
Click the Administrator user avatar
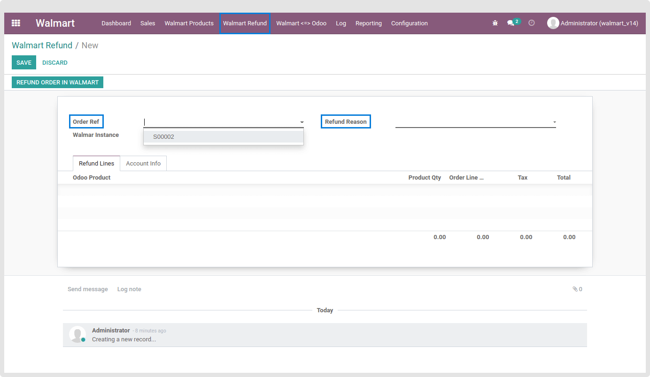coord(553,23)
